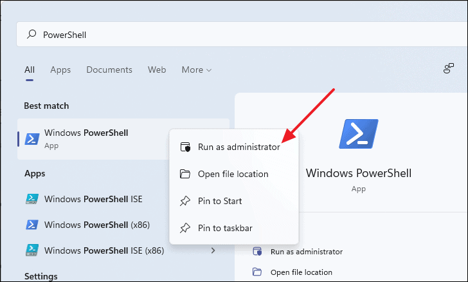Click the Apps section heading
The height and width of the screenshot is (282, 468).
pos(35,173)
